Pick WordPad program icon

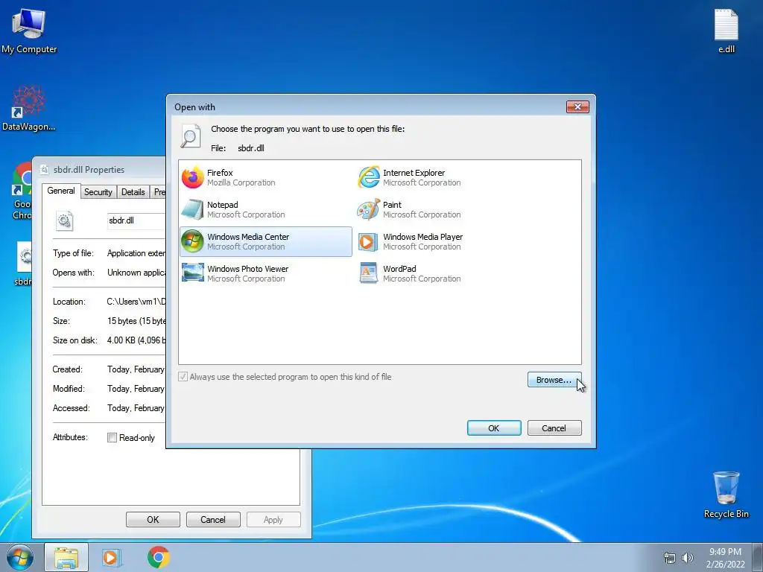click(x=368, y=273)
